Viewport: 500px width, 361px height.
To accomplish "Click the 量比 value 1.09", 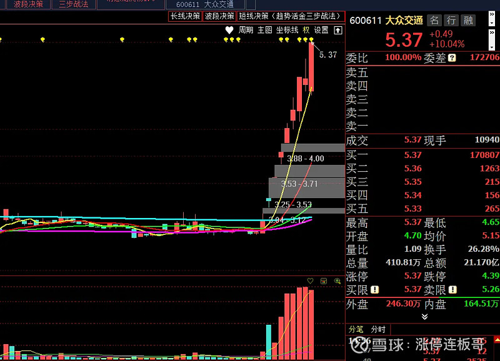I will [413, 249].
